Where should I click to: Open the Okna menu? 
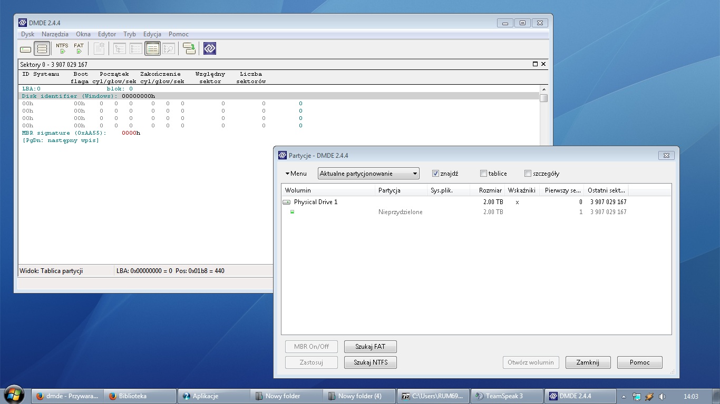click(x=83, y=34)
